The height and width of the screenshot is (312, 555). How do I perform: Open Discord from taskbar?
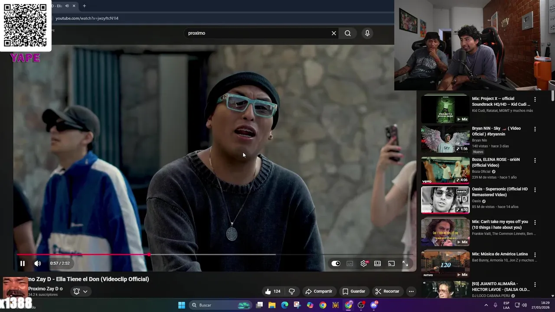pos(374,305)
